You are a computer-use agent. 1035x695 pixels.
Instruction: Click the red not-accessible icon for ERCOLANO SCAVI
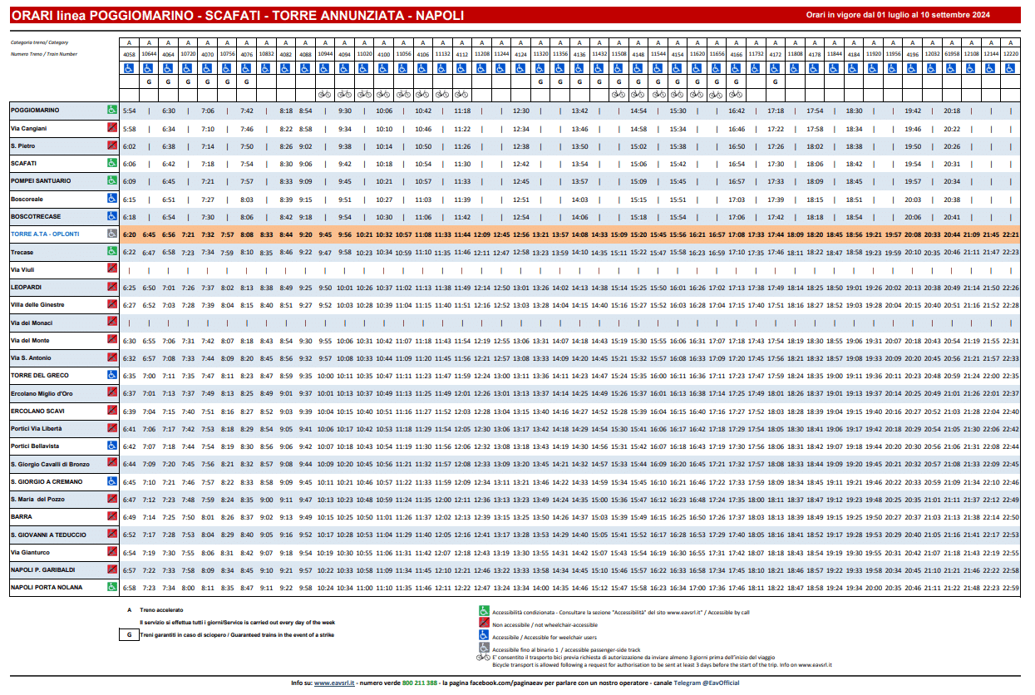(111, 411)
